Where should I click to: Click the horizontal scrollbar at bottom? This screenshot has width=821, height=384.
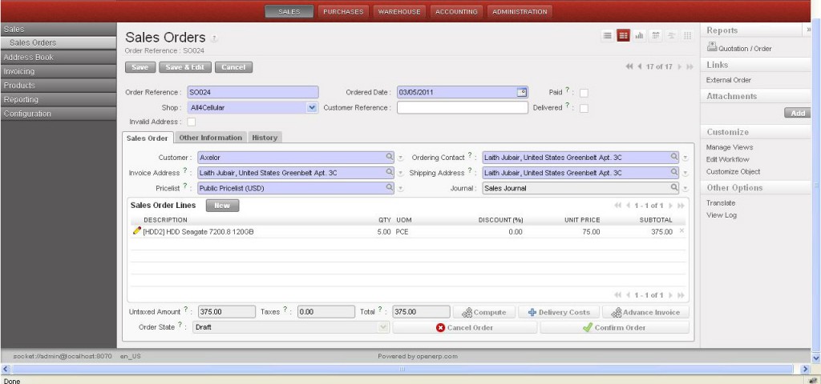coord(402,369)
